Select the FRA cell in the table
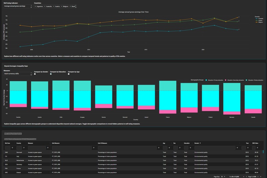267x178 pixels. [6, 168]
